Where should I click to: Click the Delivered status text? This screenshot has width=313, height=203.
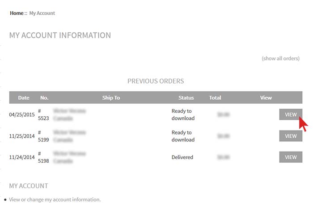[x=182, y=157]
